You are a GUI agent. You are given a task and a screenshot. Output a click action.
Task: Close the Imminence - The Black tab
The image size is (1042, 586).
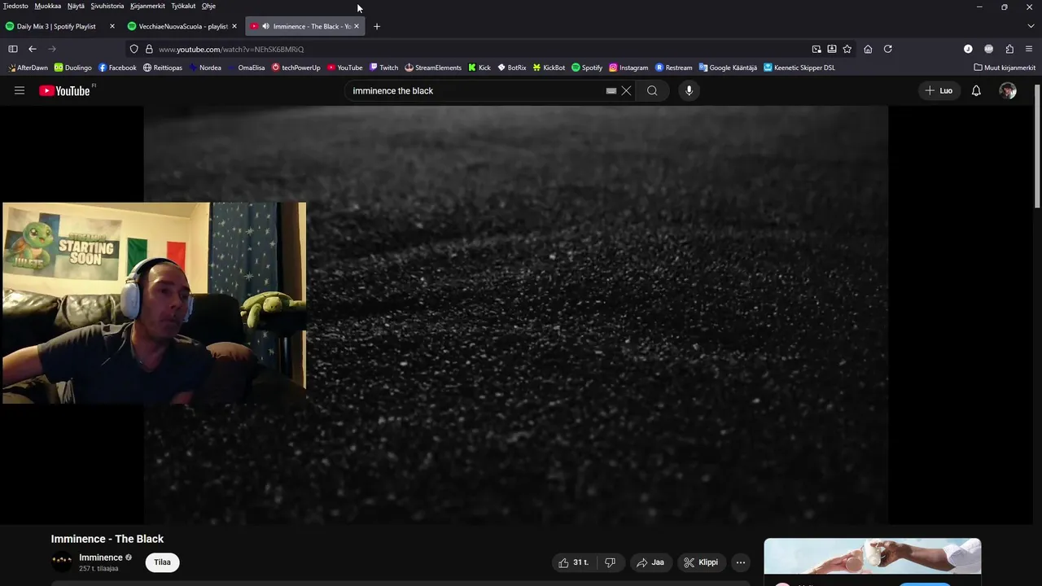356,26
